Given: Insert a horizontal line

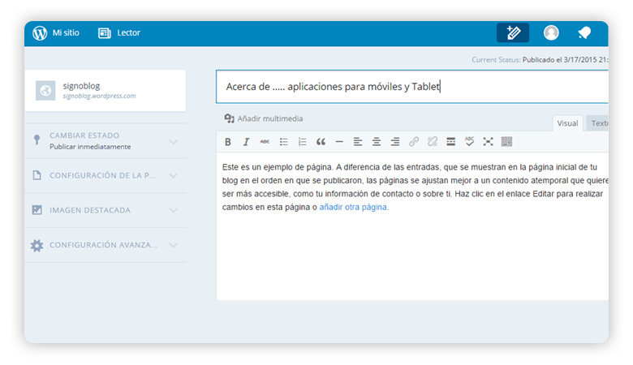Looking at the screenshot, I should click(339, 142).
